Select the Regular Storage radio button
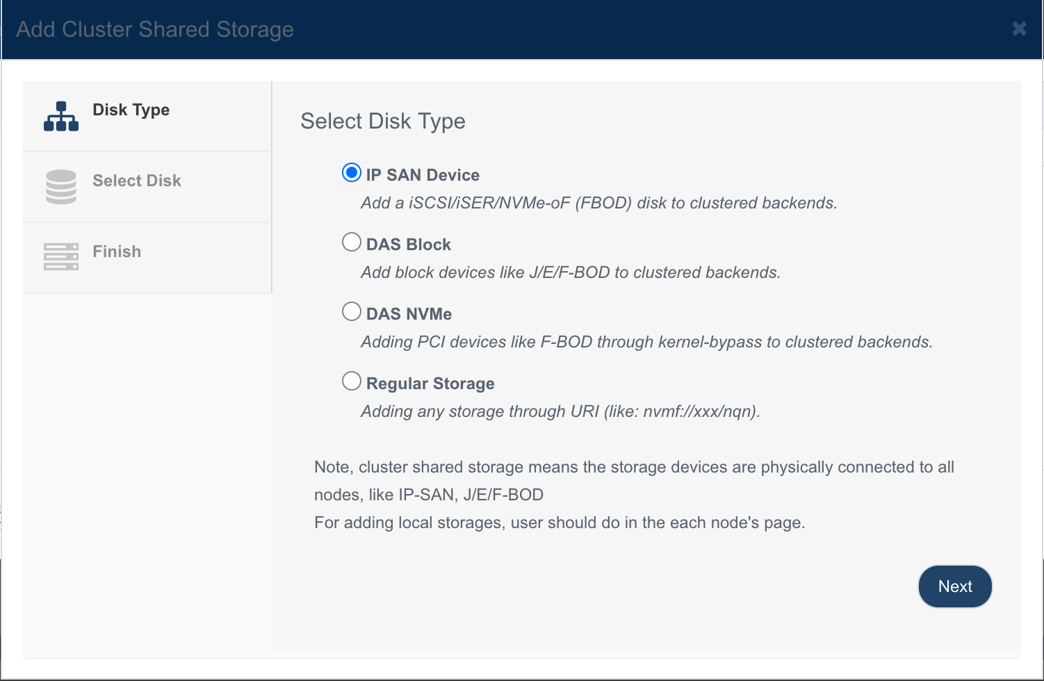The image size is (1044, 681). pyautogui.click(x=352, y=381)
